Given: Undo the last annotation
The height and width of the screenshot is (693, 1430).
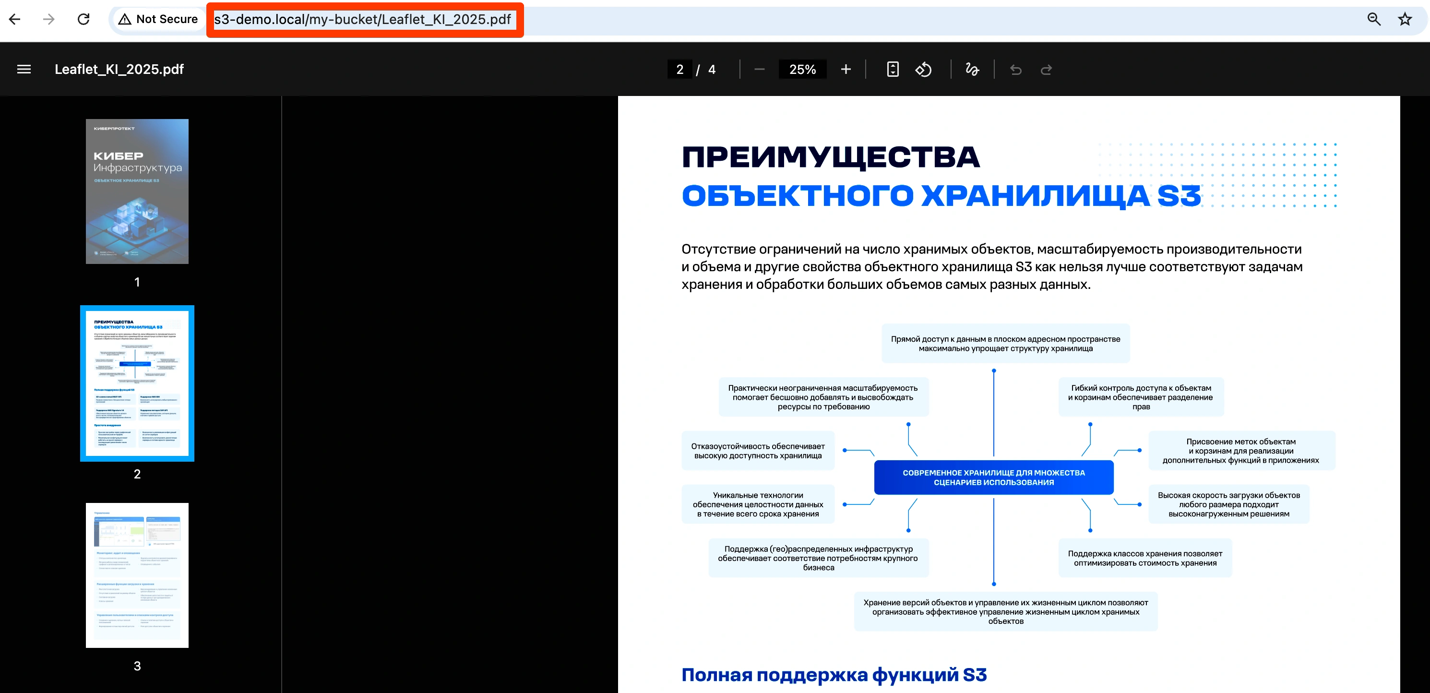Looking at the screenshot, I should tap(1016, 69).
